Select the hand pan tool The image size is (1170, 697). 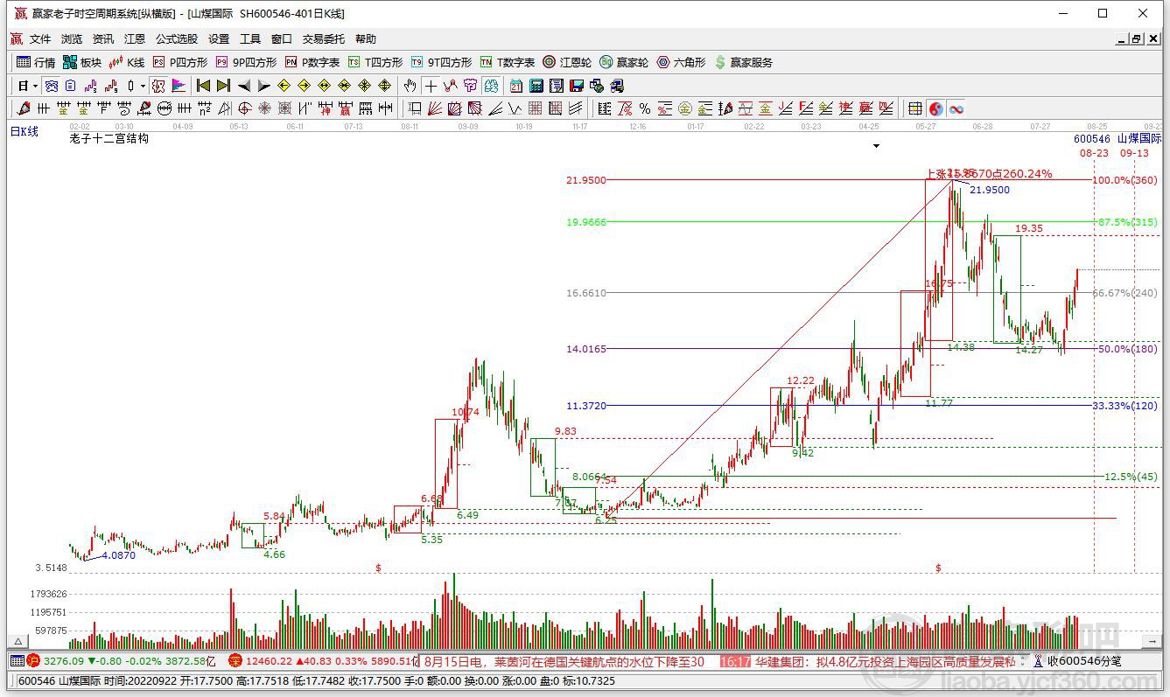click(410, 86)
